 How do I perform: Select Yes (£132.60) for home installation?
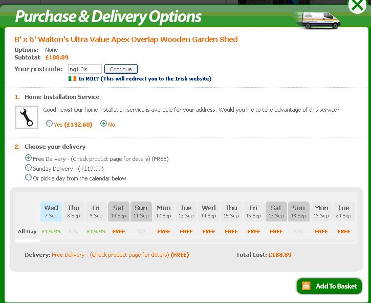coord(49,124)
